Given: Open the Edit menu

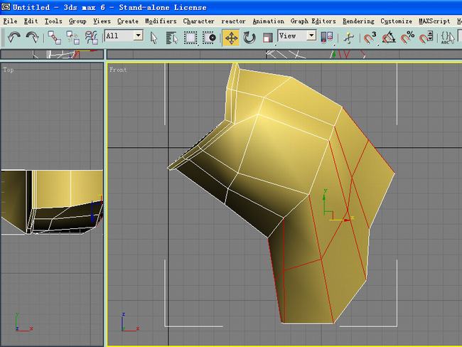Looking at the screenshot, I should [31, 21].
